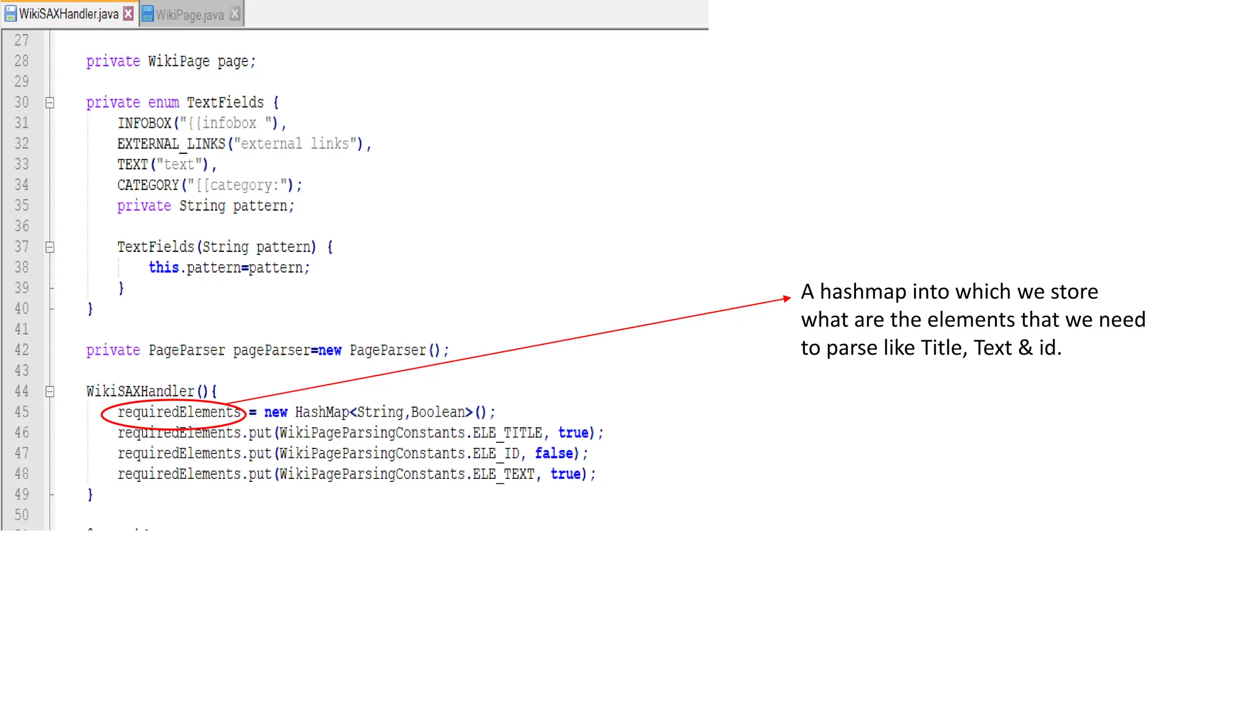1247x701 pixels.
Task: Click the 'true' value on line 46
Action: (x=573, y=433)
